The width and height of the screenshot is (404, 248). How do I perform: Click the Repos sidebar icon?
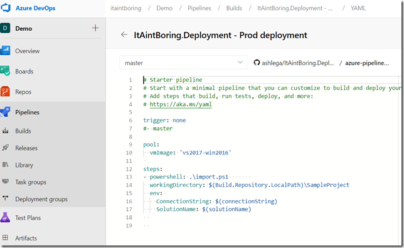[5, 92]
